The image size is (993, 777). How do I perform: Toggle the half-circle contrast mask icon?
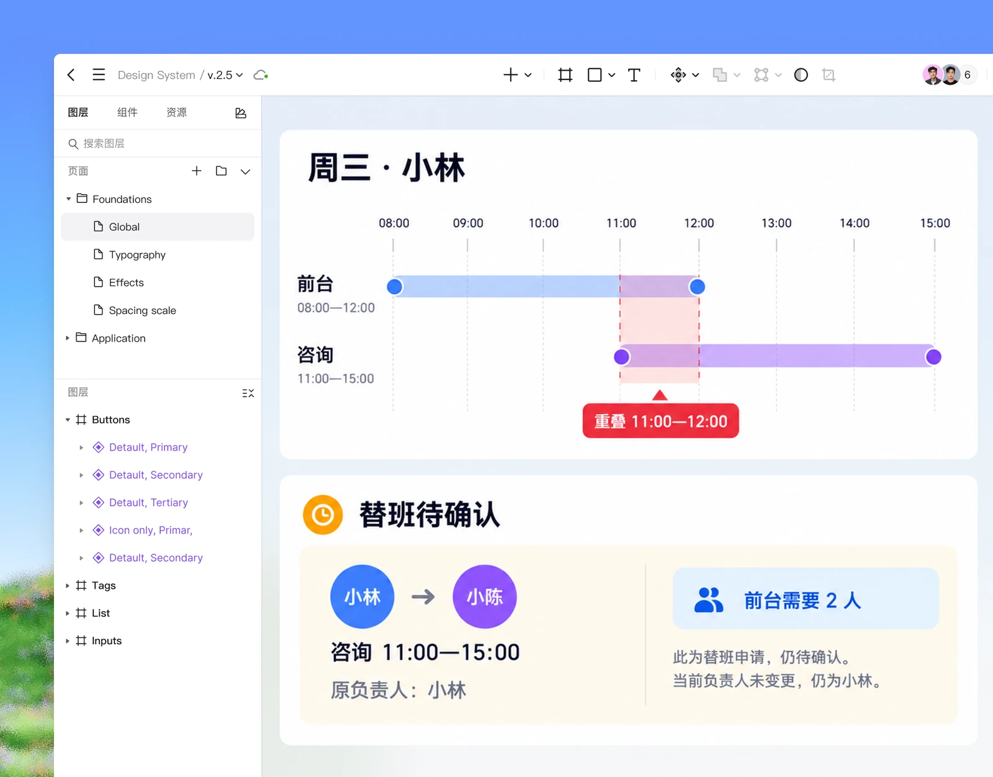pos(801,75)
